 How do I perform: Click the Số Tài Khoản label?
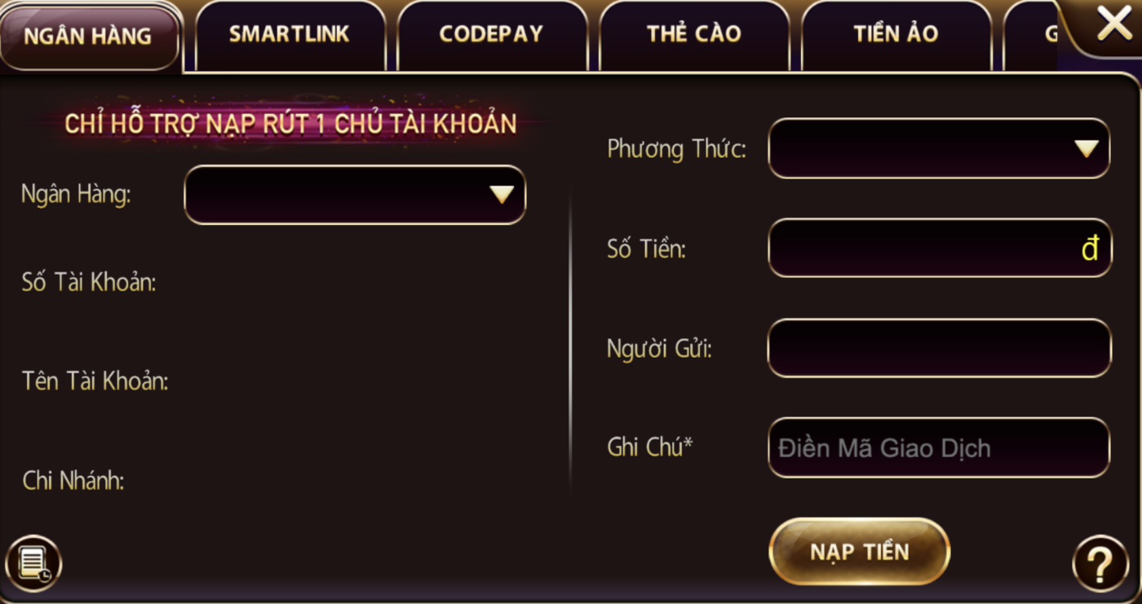[x=87, y=284]
